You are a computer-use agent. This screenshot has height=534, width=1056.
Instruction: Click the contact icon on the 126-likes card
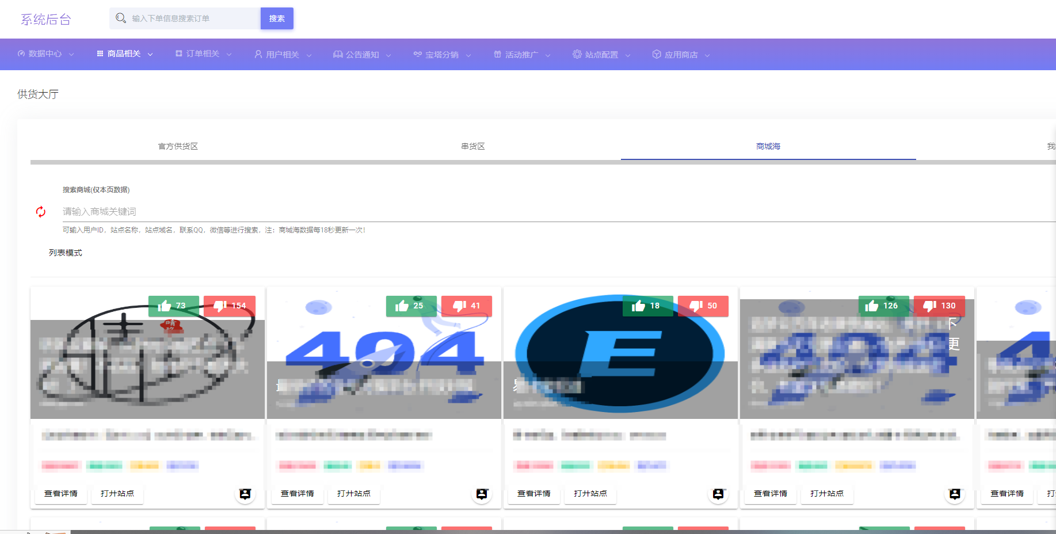955,494
